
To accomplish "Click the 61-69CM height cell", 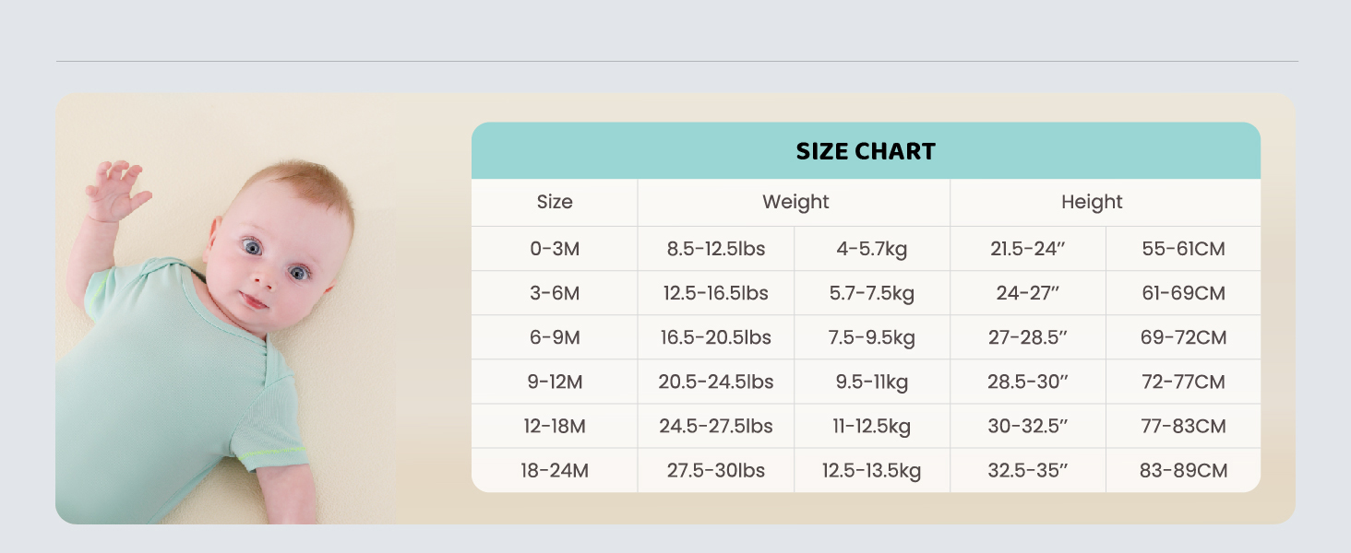I will [x=1183, y=293].
